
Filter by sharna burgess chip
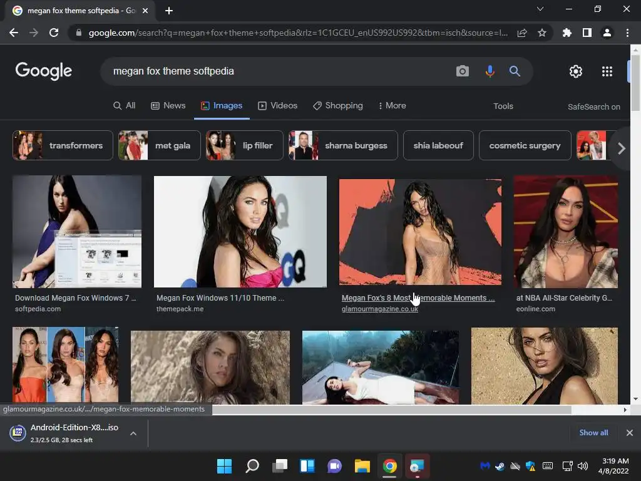[343, 145]
